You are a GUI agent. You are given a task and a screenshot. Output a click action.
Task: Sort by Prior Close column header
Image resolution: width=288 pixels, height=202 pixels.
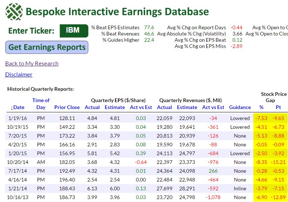coord(67,107)
